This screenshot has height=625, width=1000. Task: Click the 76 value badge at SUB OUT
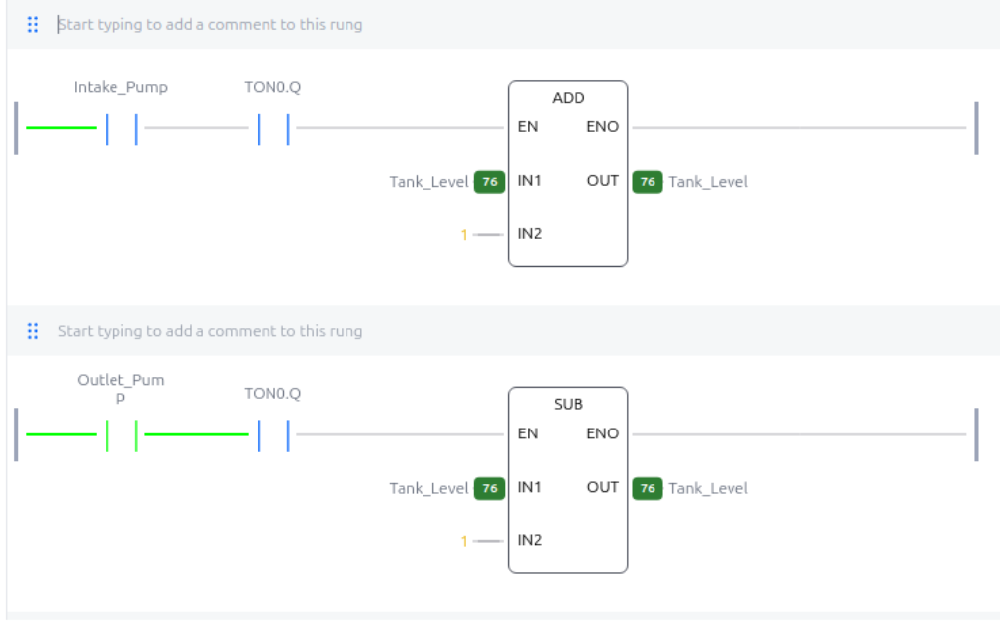[x=648, y=488]
